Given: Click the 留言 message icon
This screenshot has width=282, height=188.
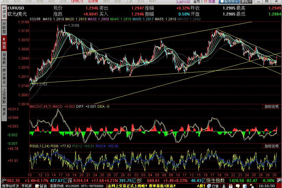Looking at the screenshot, I should tap(41, 186).
